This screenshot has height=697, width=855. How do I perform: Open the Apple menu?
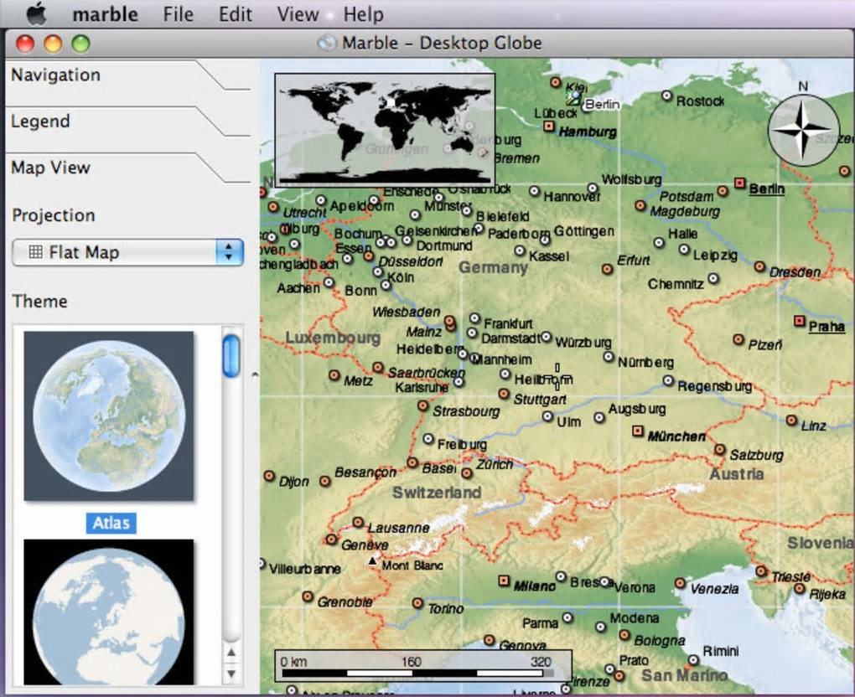click(x=37, y=14)
